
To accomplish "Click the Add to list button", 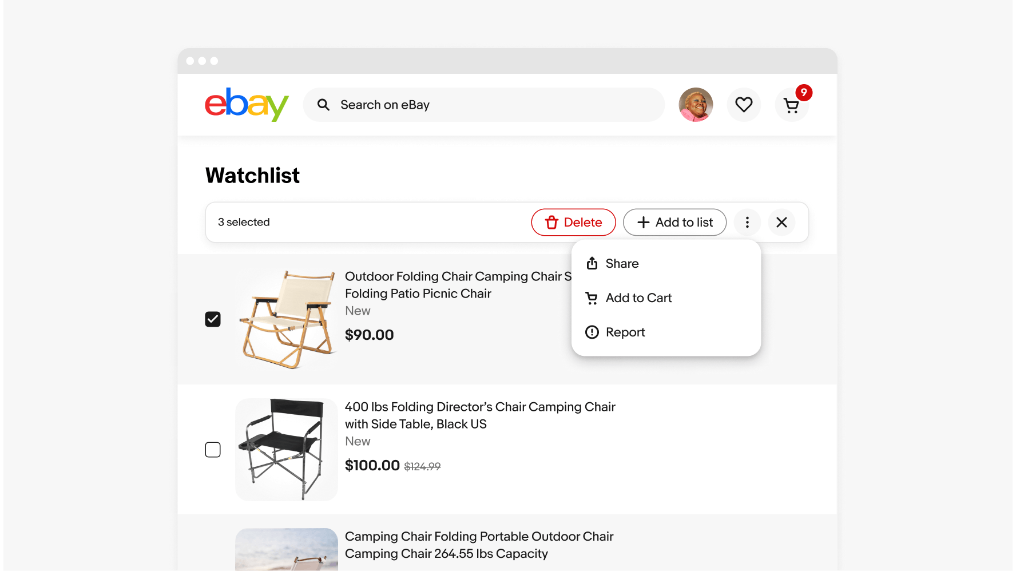I will 674,222.
